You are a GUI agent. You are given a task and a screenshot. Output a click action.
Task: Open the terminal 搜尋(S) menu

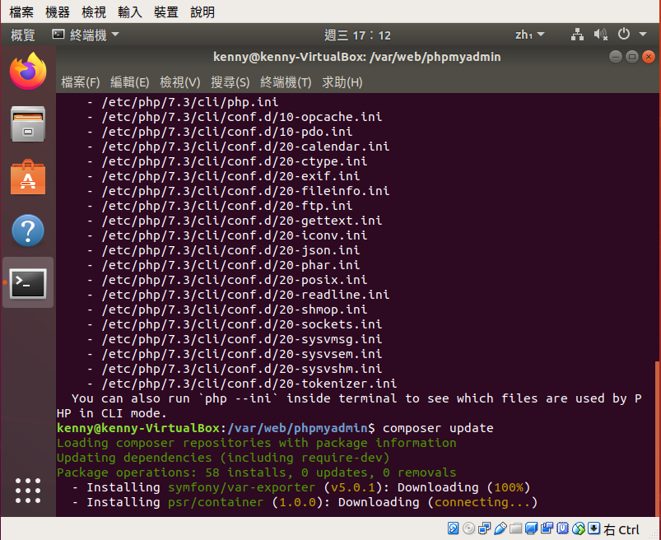point(230,82)
